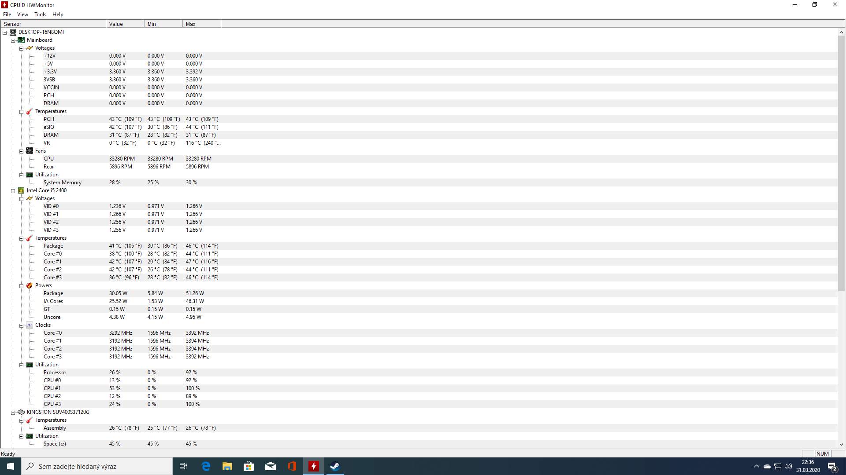Click the Clocks waveform icon

30,325
